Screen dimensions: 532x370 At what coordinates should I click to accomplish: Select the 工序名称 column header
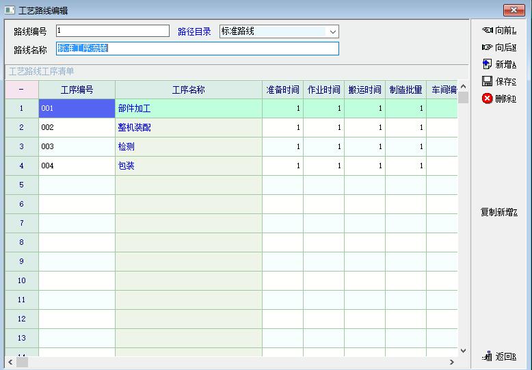click(x=188, y=90)
